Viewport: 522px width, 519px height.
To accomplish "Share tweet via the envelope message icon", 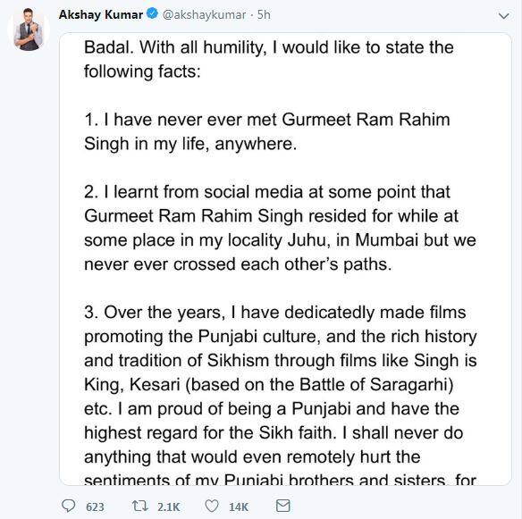I will pos(283,506).
